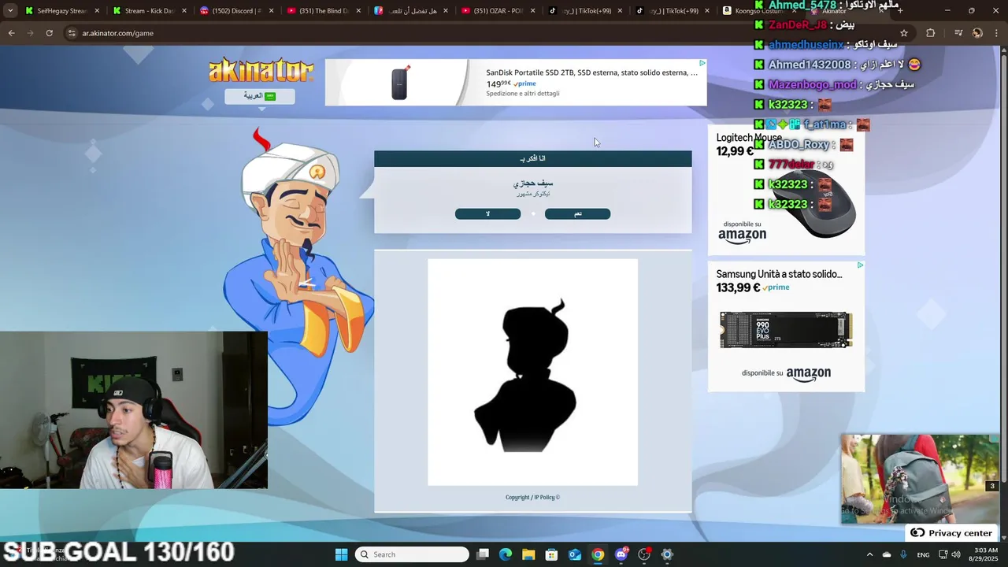
Task: Expand the hidden system tray icons chevron
Action: 869,554
